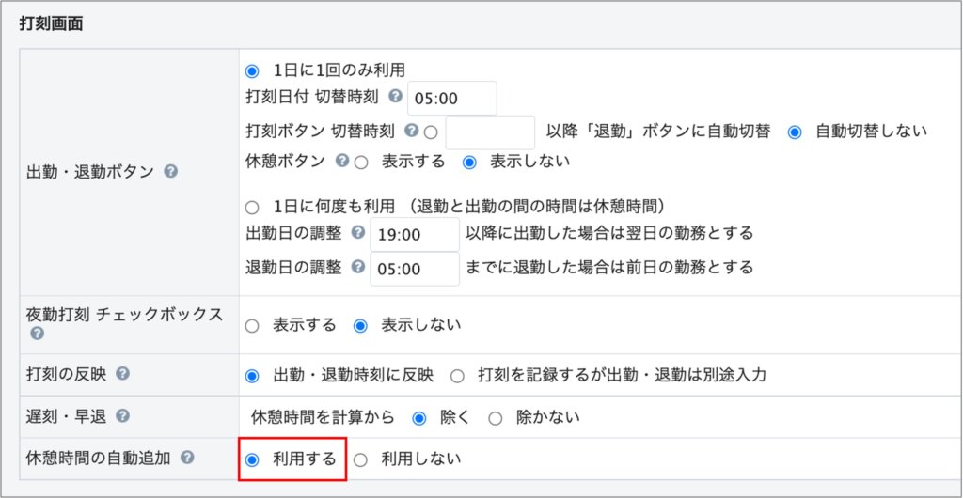Click help icon under 夜勤打刻 チェックボックス

[37, 334]
